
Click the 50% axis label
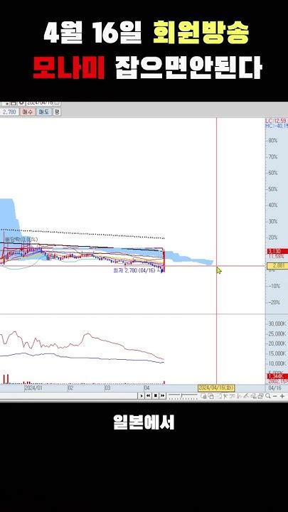tap(272, 189)
